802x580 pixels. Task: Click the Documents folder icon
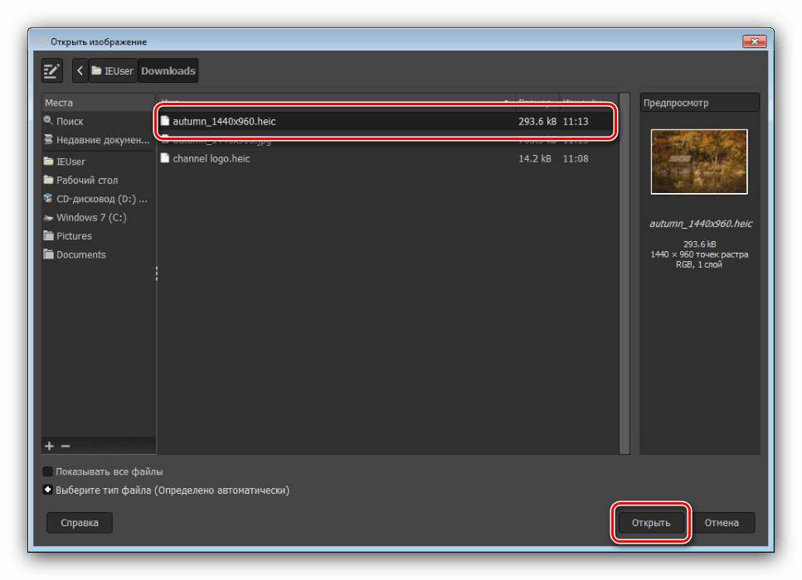49,254
